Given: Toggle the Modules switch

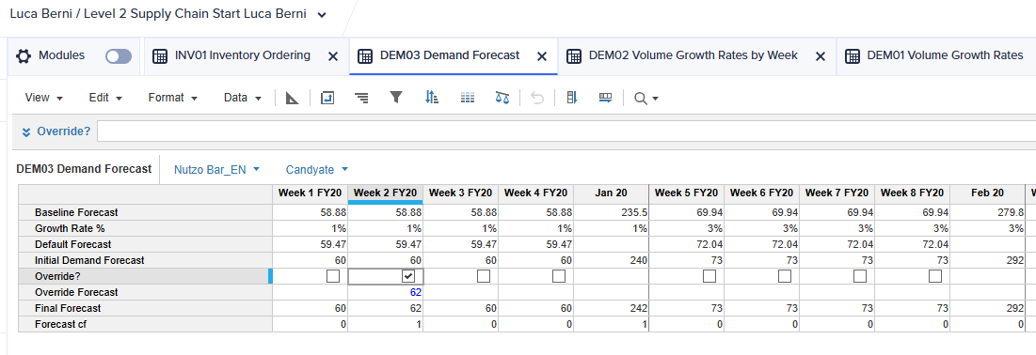Looking at the screenshot, I should (x=119, y=56).
